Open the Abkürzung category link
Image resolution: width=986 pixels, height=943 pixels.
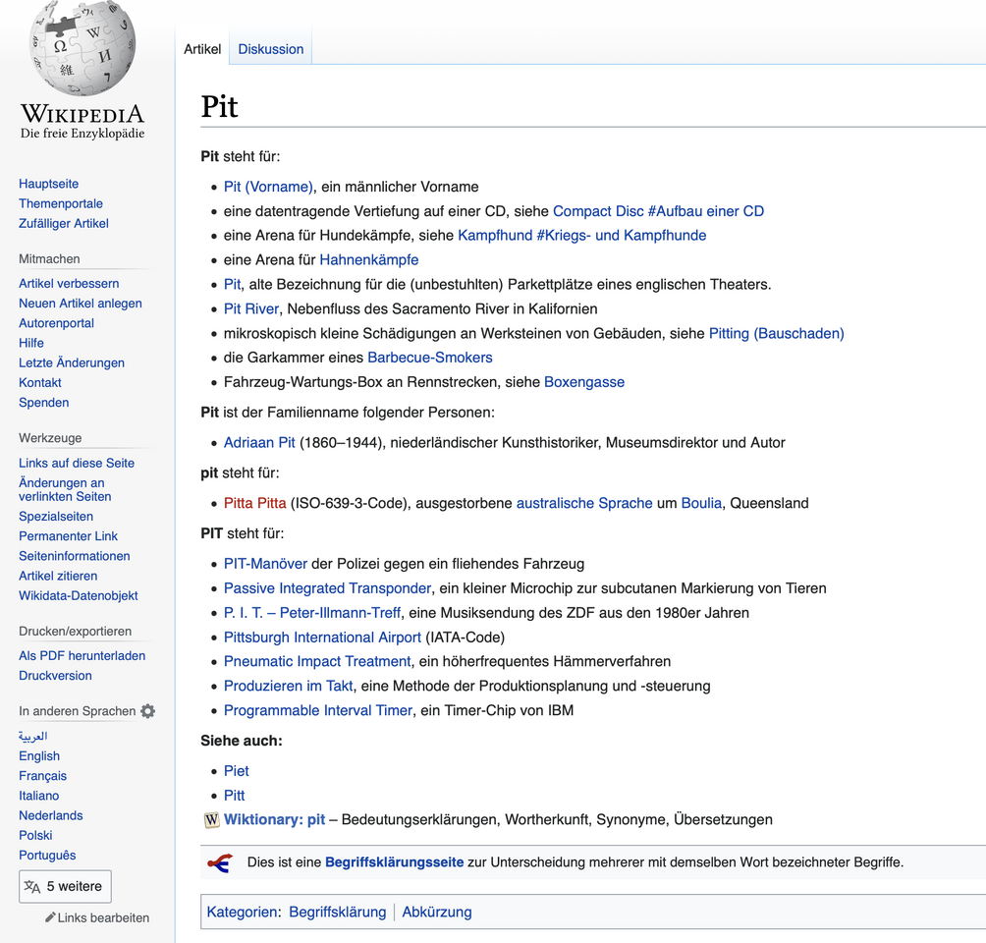point(437,913)
